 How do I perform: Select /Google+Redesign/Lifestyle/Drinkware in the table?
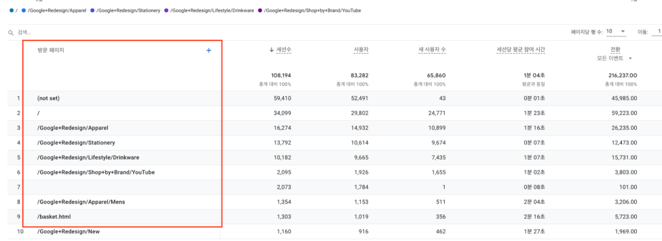(88, 158)
